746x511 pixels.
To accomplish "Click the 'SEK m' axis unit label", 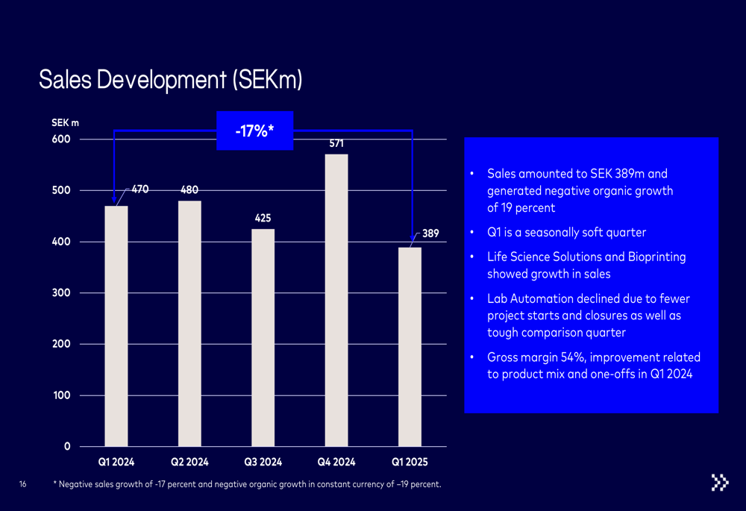I will (x=65, y=123).
